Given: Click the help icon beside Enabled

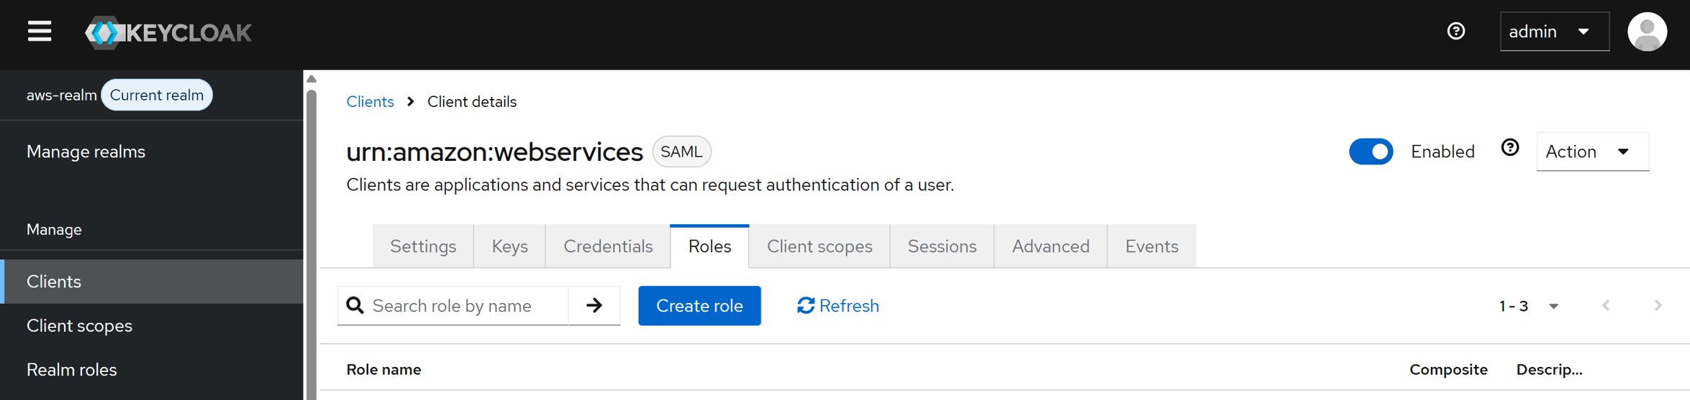Looking at the screenshot, I should click(x=1510, y=148).
